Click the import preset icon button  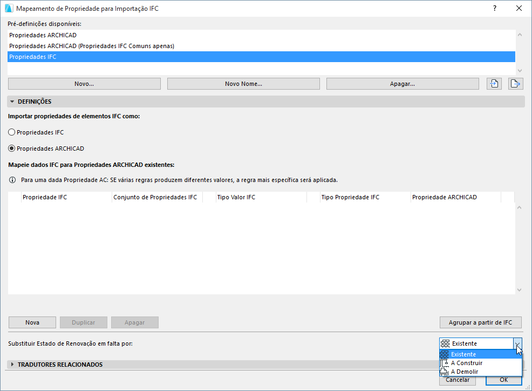coord(494,84)
